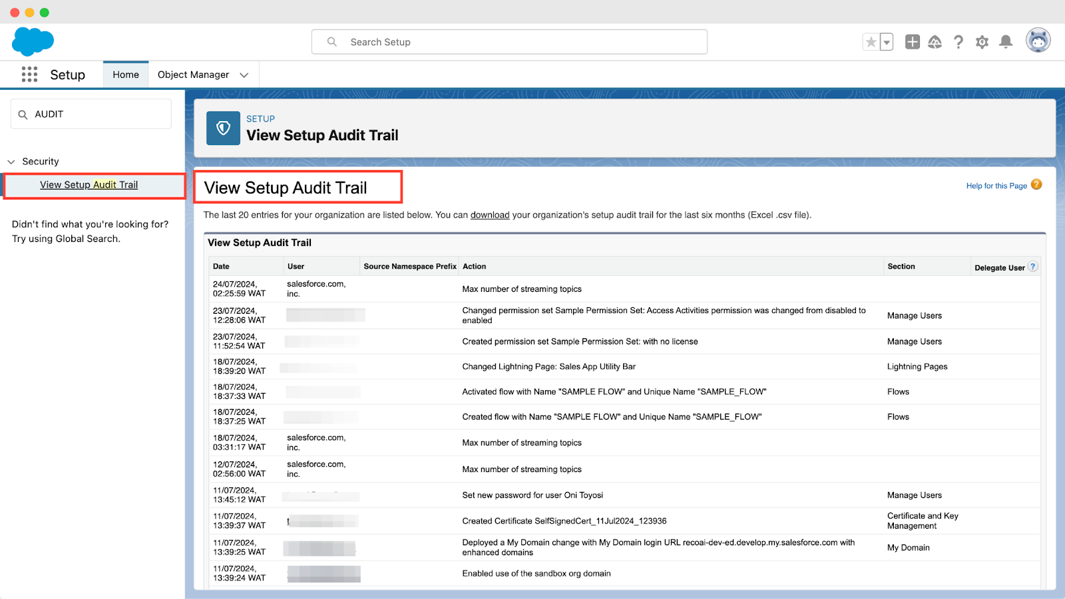Collapse the Security section chevron

[x=11, y=162]
